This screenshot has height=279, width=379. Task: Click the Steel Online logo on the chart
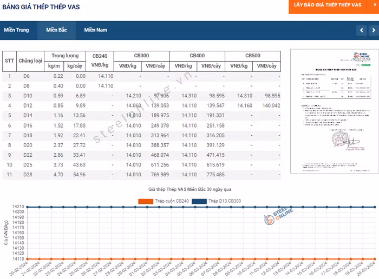[x=280, y=218]
